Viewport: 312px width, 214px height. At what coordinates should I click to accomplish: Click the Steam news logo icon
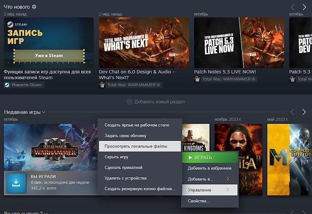7,85
